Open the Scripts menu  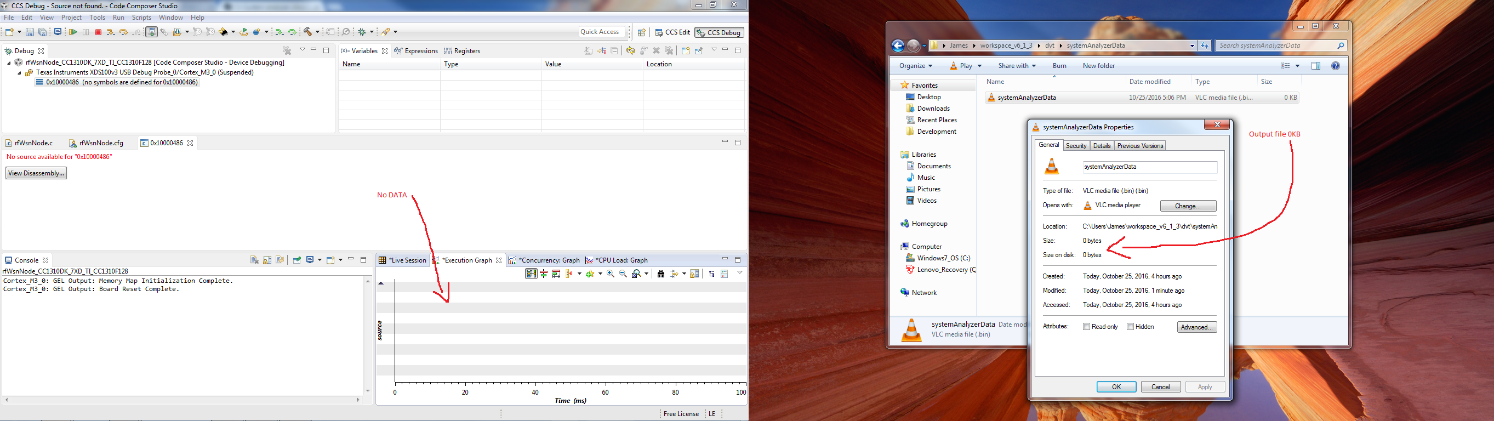[141, 18]
